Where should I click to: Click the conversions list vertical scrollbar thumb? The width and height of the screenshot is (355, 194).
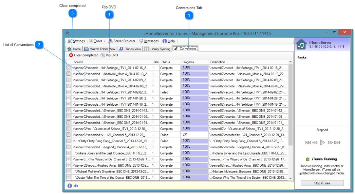point(290,105)
